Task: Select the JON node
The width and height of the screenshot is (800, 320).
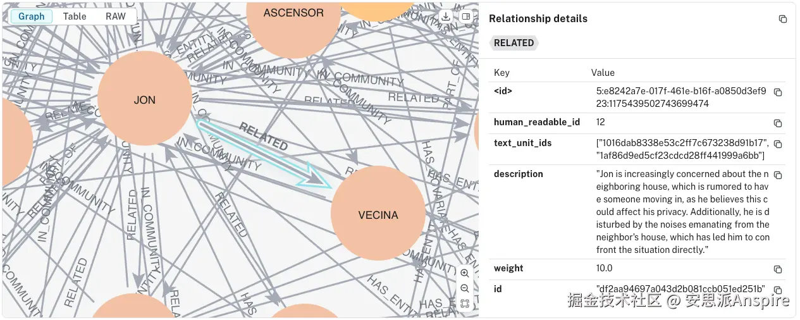Action: [x=145, y=99]
